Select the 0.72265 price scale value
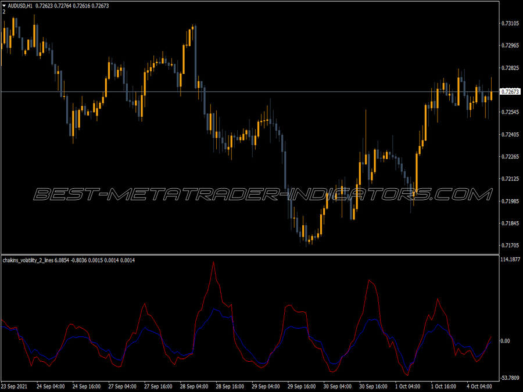The width and height of the screenshot is (523, 392). pyautogui.click(x=510, y=156)
